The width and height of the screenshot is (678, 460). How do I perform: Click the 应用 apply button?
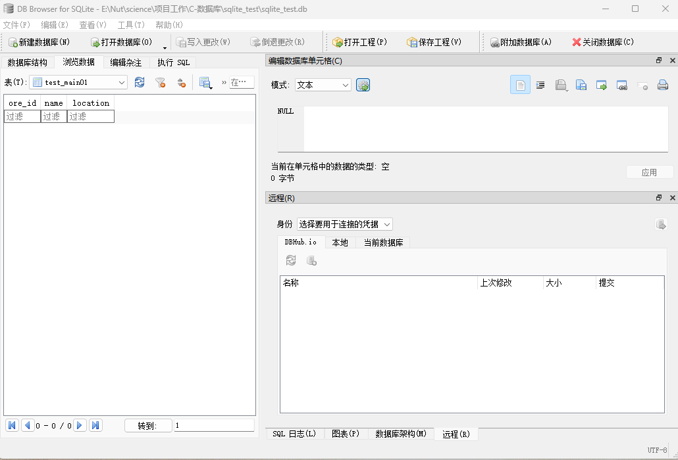point(650,173)
